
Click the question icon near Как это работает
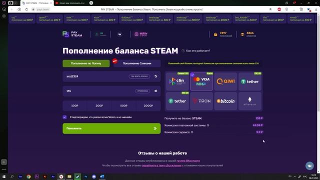183,50
